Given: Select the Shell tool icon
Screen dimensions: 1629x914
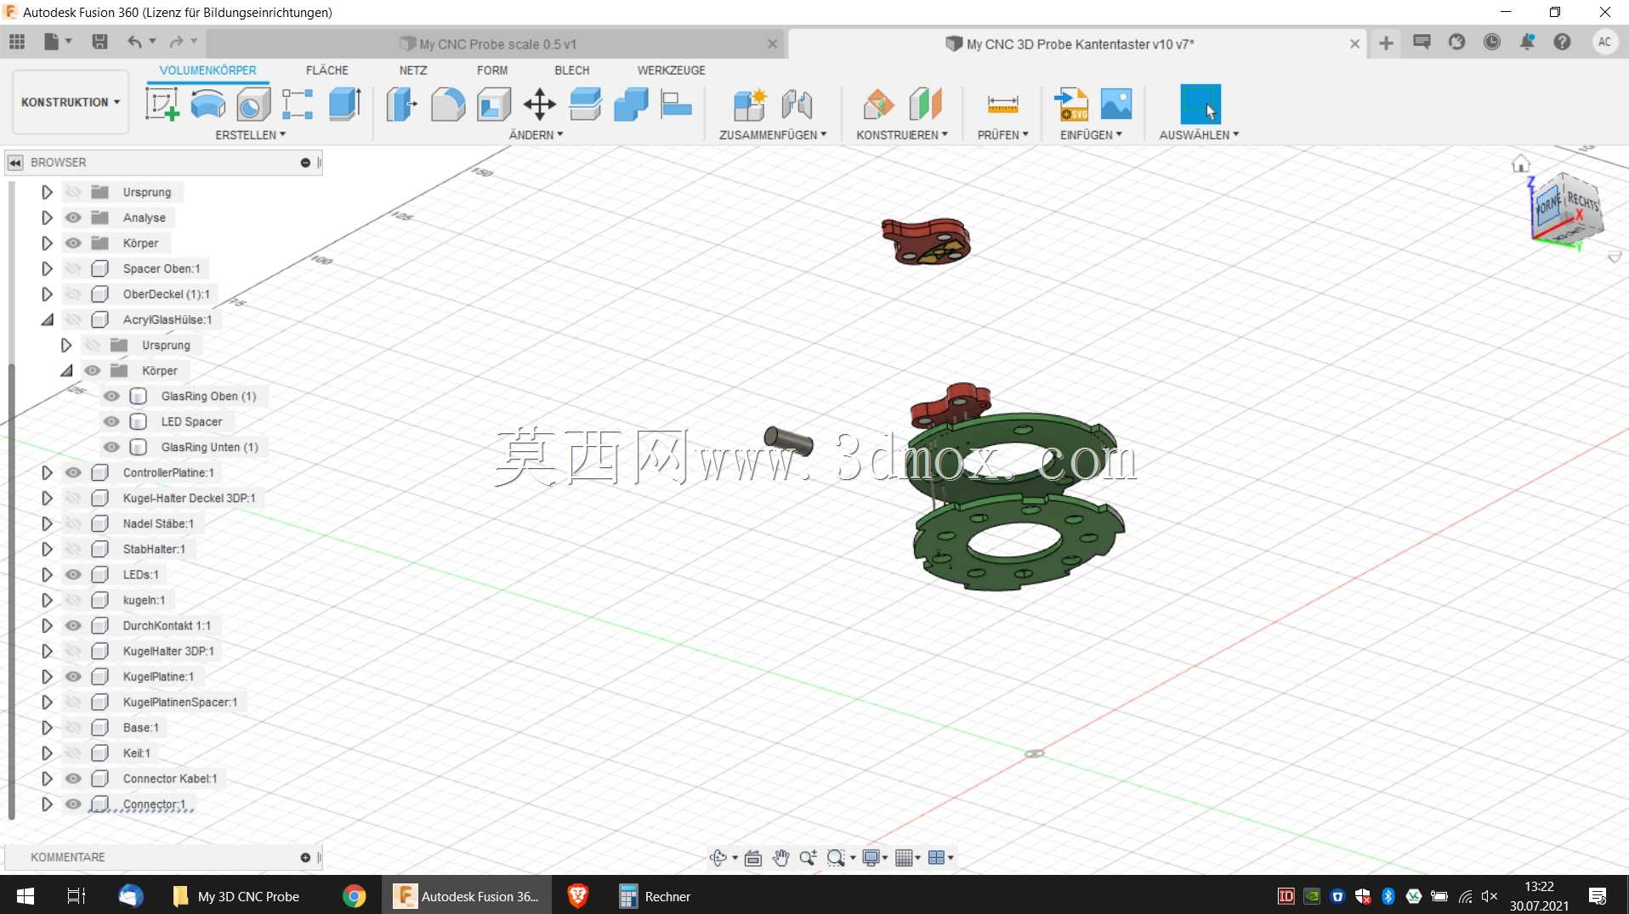Looking at the screenshot, I should tap(494, 104).
